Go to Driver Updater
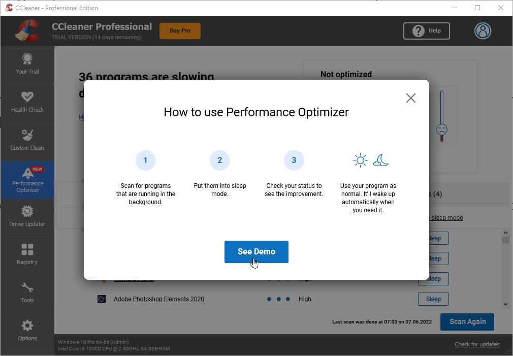The width and height of the screenshot is (513, 356). (x=27, y=216)
